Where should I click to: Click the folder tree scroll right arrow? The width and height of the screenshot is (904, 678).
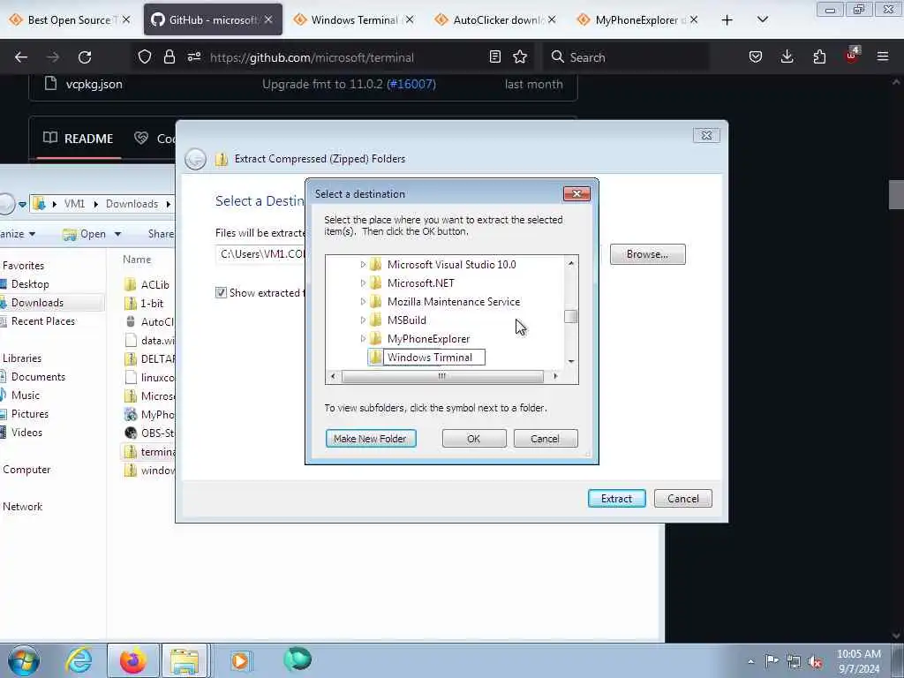[555, 376]
